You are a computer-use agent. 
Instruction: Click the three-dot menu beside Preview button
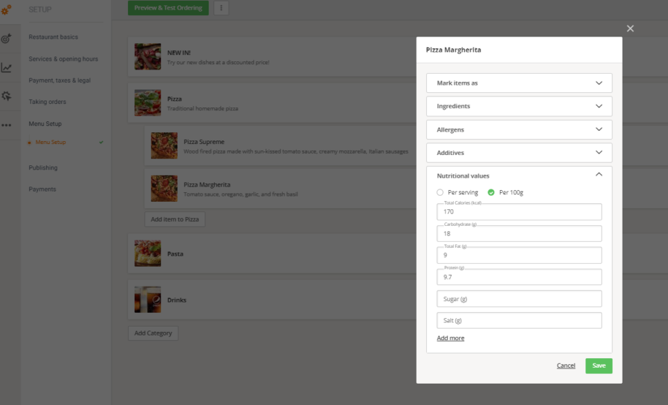221,8
